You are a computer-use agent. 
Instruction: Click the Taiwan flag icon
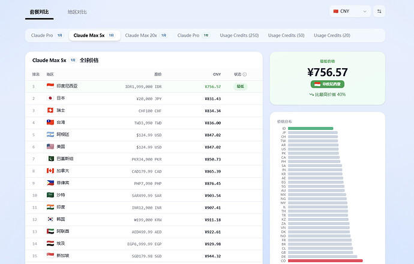click(x=50, y=122)
